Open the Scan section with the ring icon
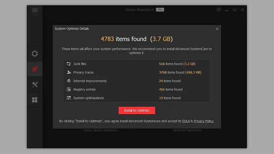 click(x=35, y=54)
